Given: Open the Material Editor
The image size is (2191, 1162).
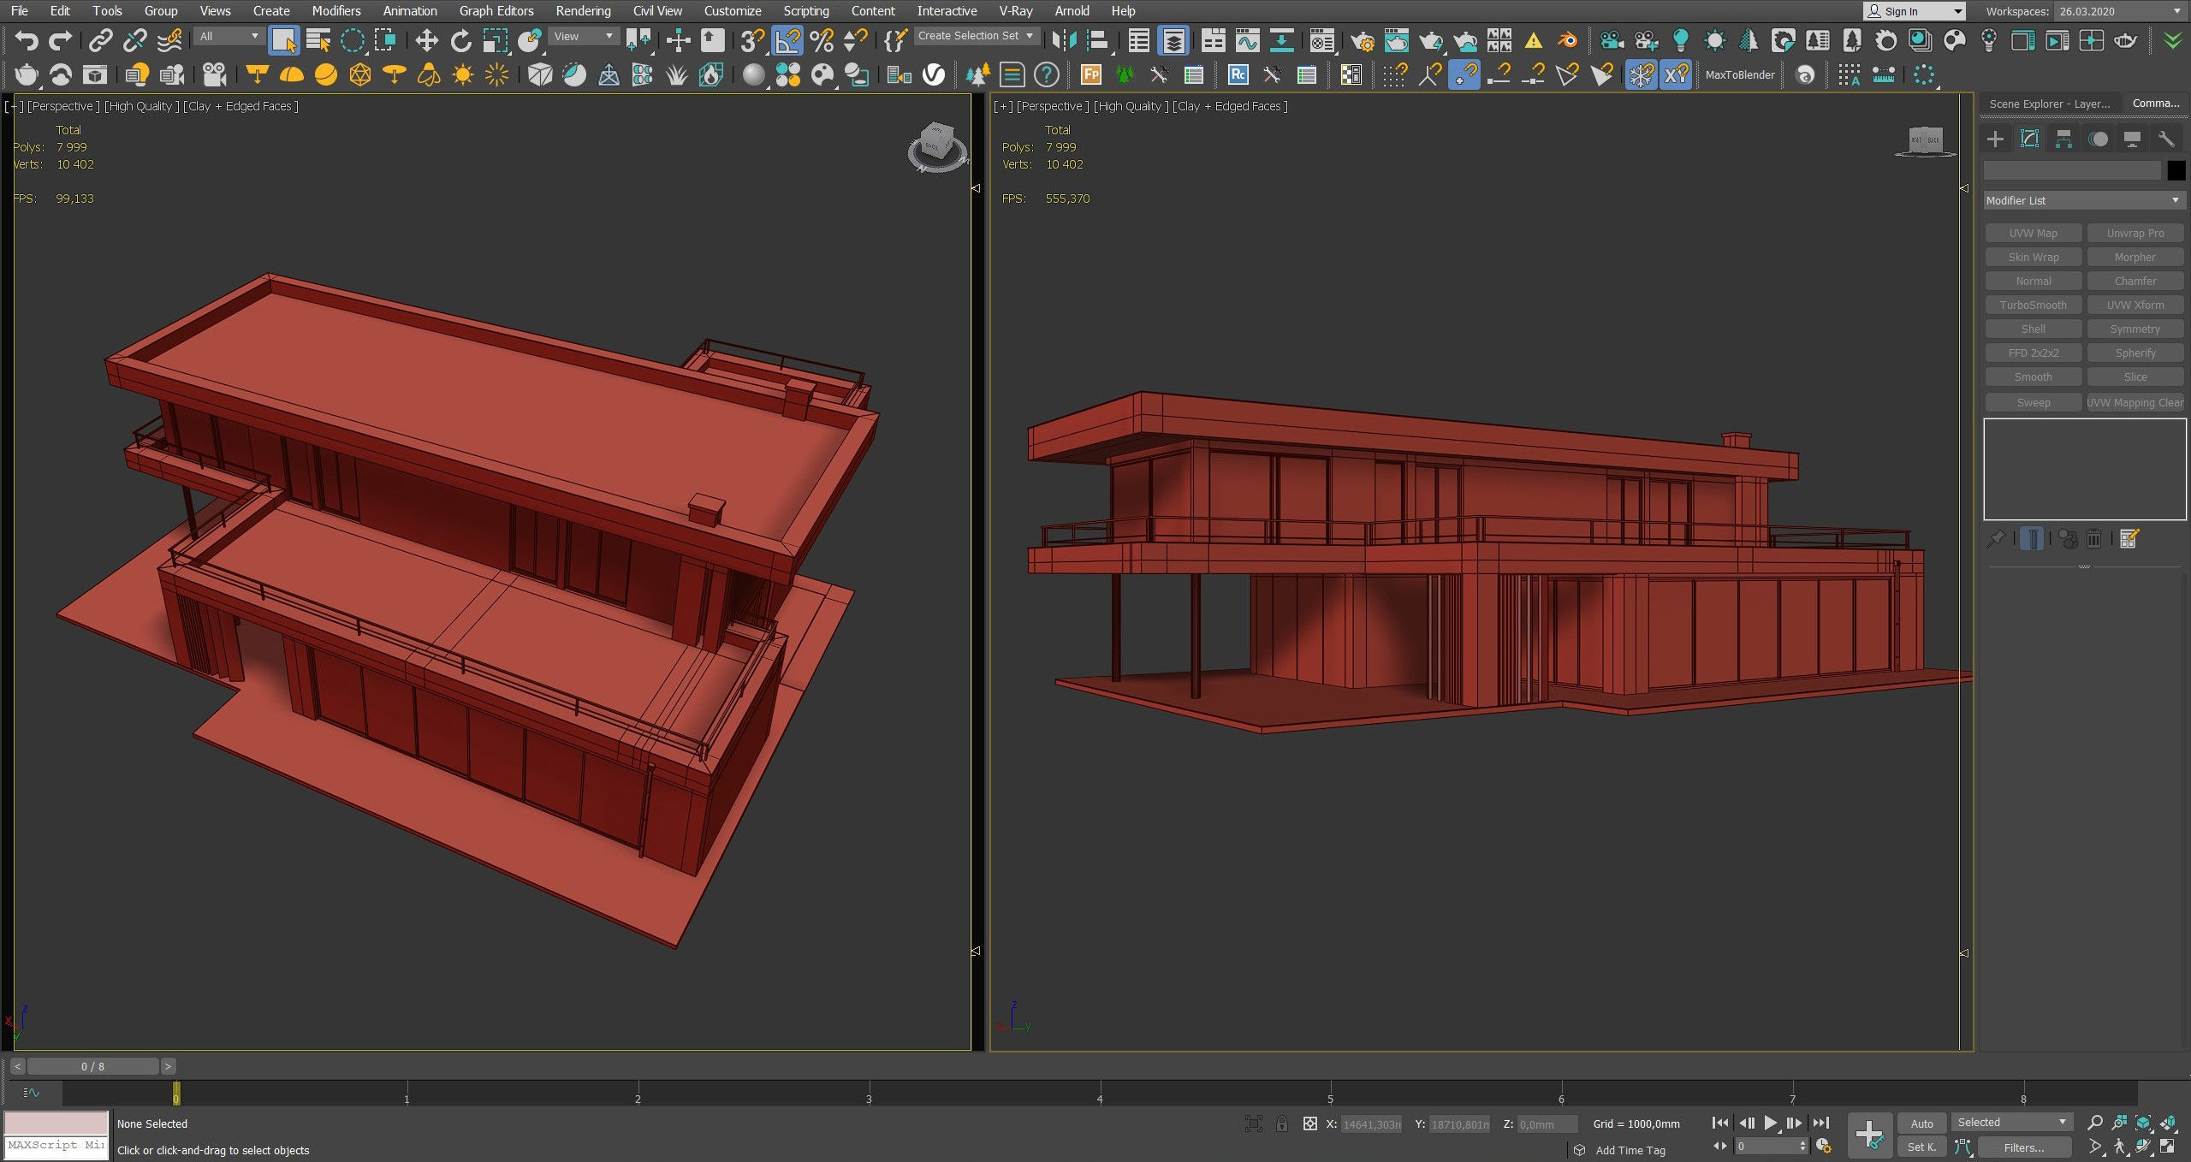Looking at the screenshot, I should (x=1322, y=40).
